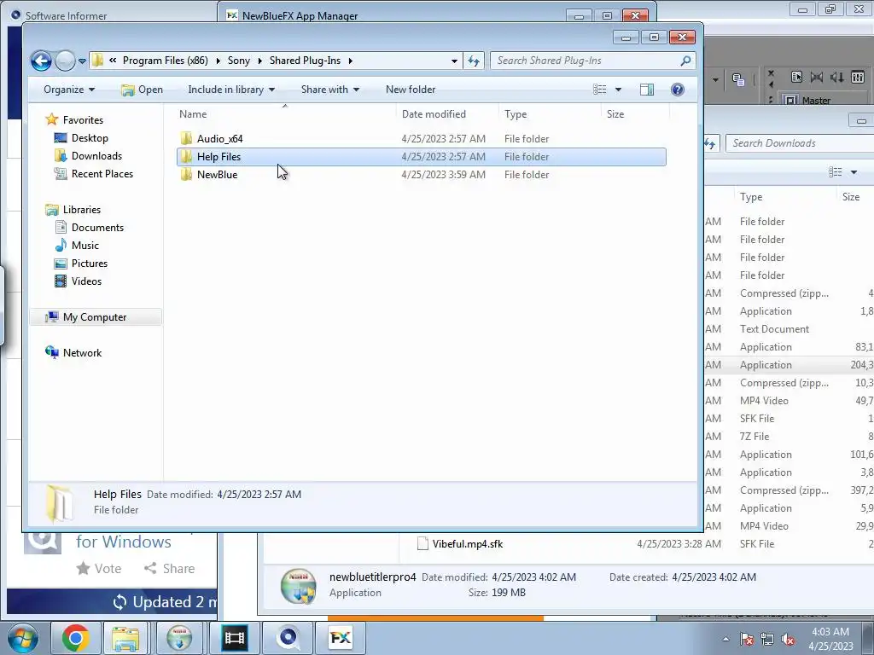Click Share in Software Informer window

[170, 568]
